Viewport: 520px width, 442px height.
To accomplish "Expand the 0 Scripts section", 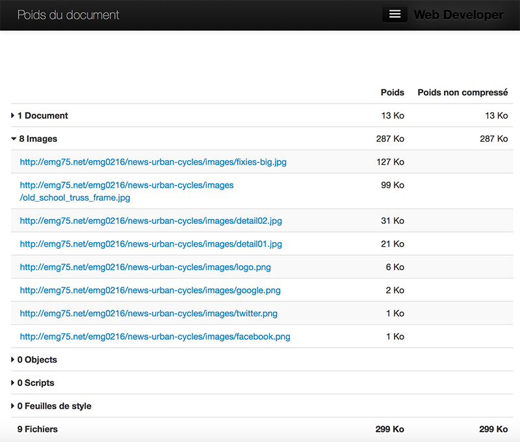I will [x=32, y=383].
